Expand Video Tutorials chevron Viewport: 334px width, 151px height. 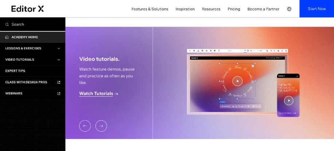point(59,60)
